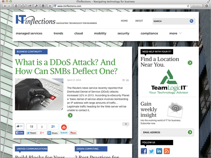Screen dimensions: 211x158
Task: Click the Reader button in address bar
Action: click(196, 6)
